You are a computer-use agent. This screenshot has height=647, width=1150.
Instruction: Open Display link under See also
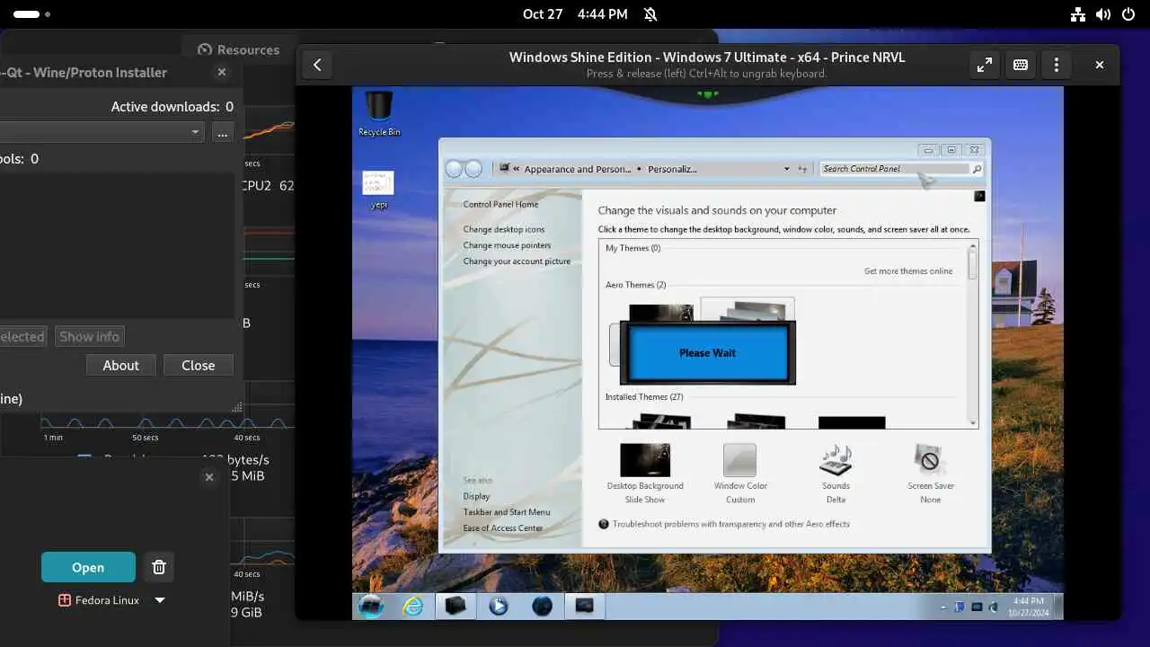pyautogui.click(x=476, y=496)
